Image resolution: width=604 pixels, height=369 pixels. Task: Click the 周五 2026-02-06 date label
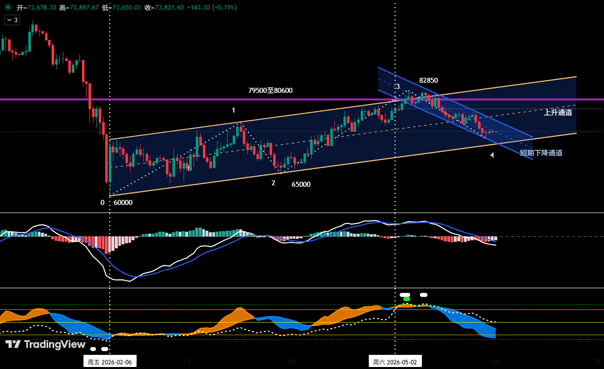tap(110, 362)
